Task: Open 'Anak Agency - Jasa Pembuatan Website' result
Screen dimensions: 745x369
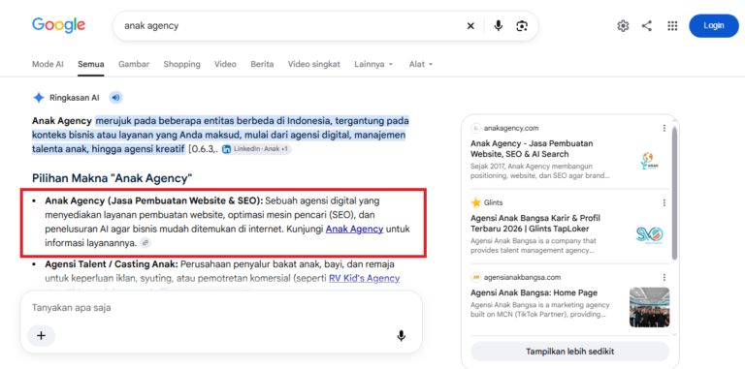Action: point(533,148)
